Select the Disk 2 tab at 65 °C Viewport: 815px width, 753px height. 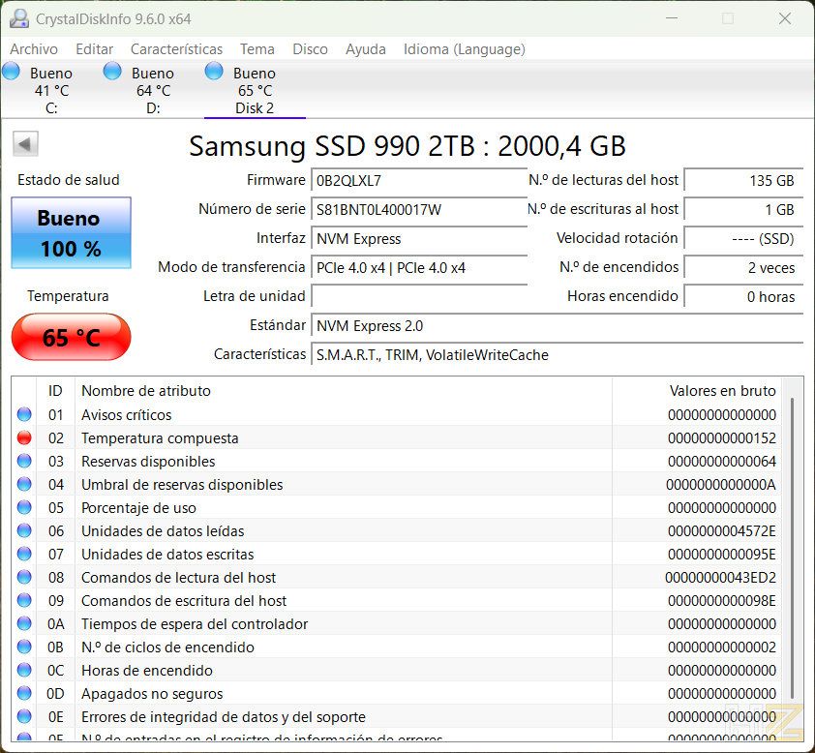pyautogui.click(x=255, y=90)
